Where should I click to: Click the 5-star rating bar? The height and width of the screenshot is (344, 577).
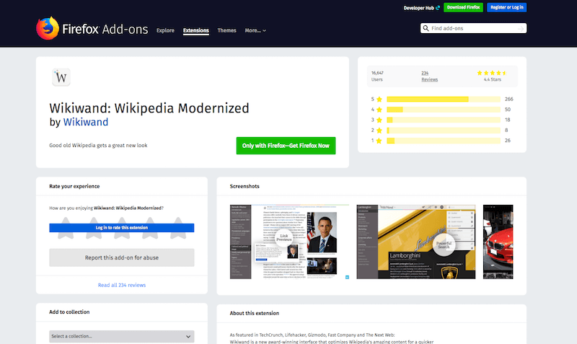[444, 100]
